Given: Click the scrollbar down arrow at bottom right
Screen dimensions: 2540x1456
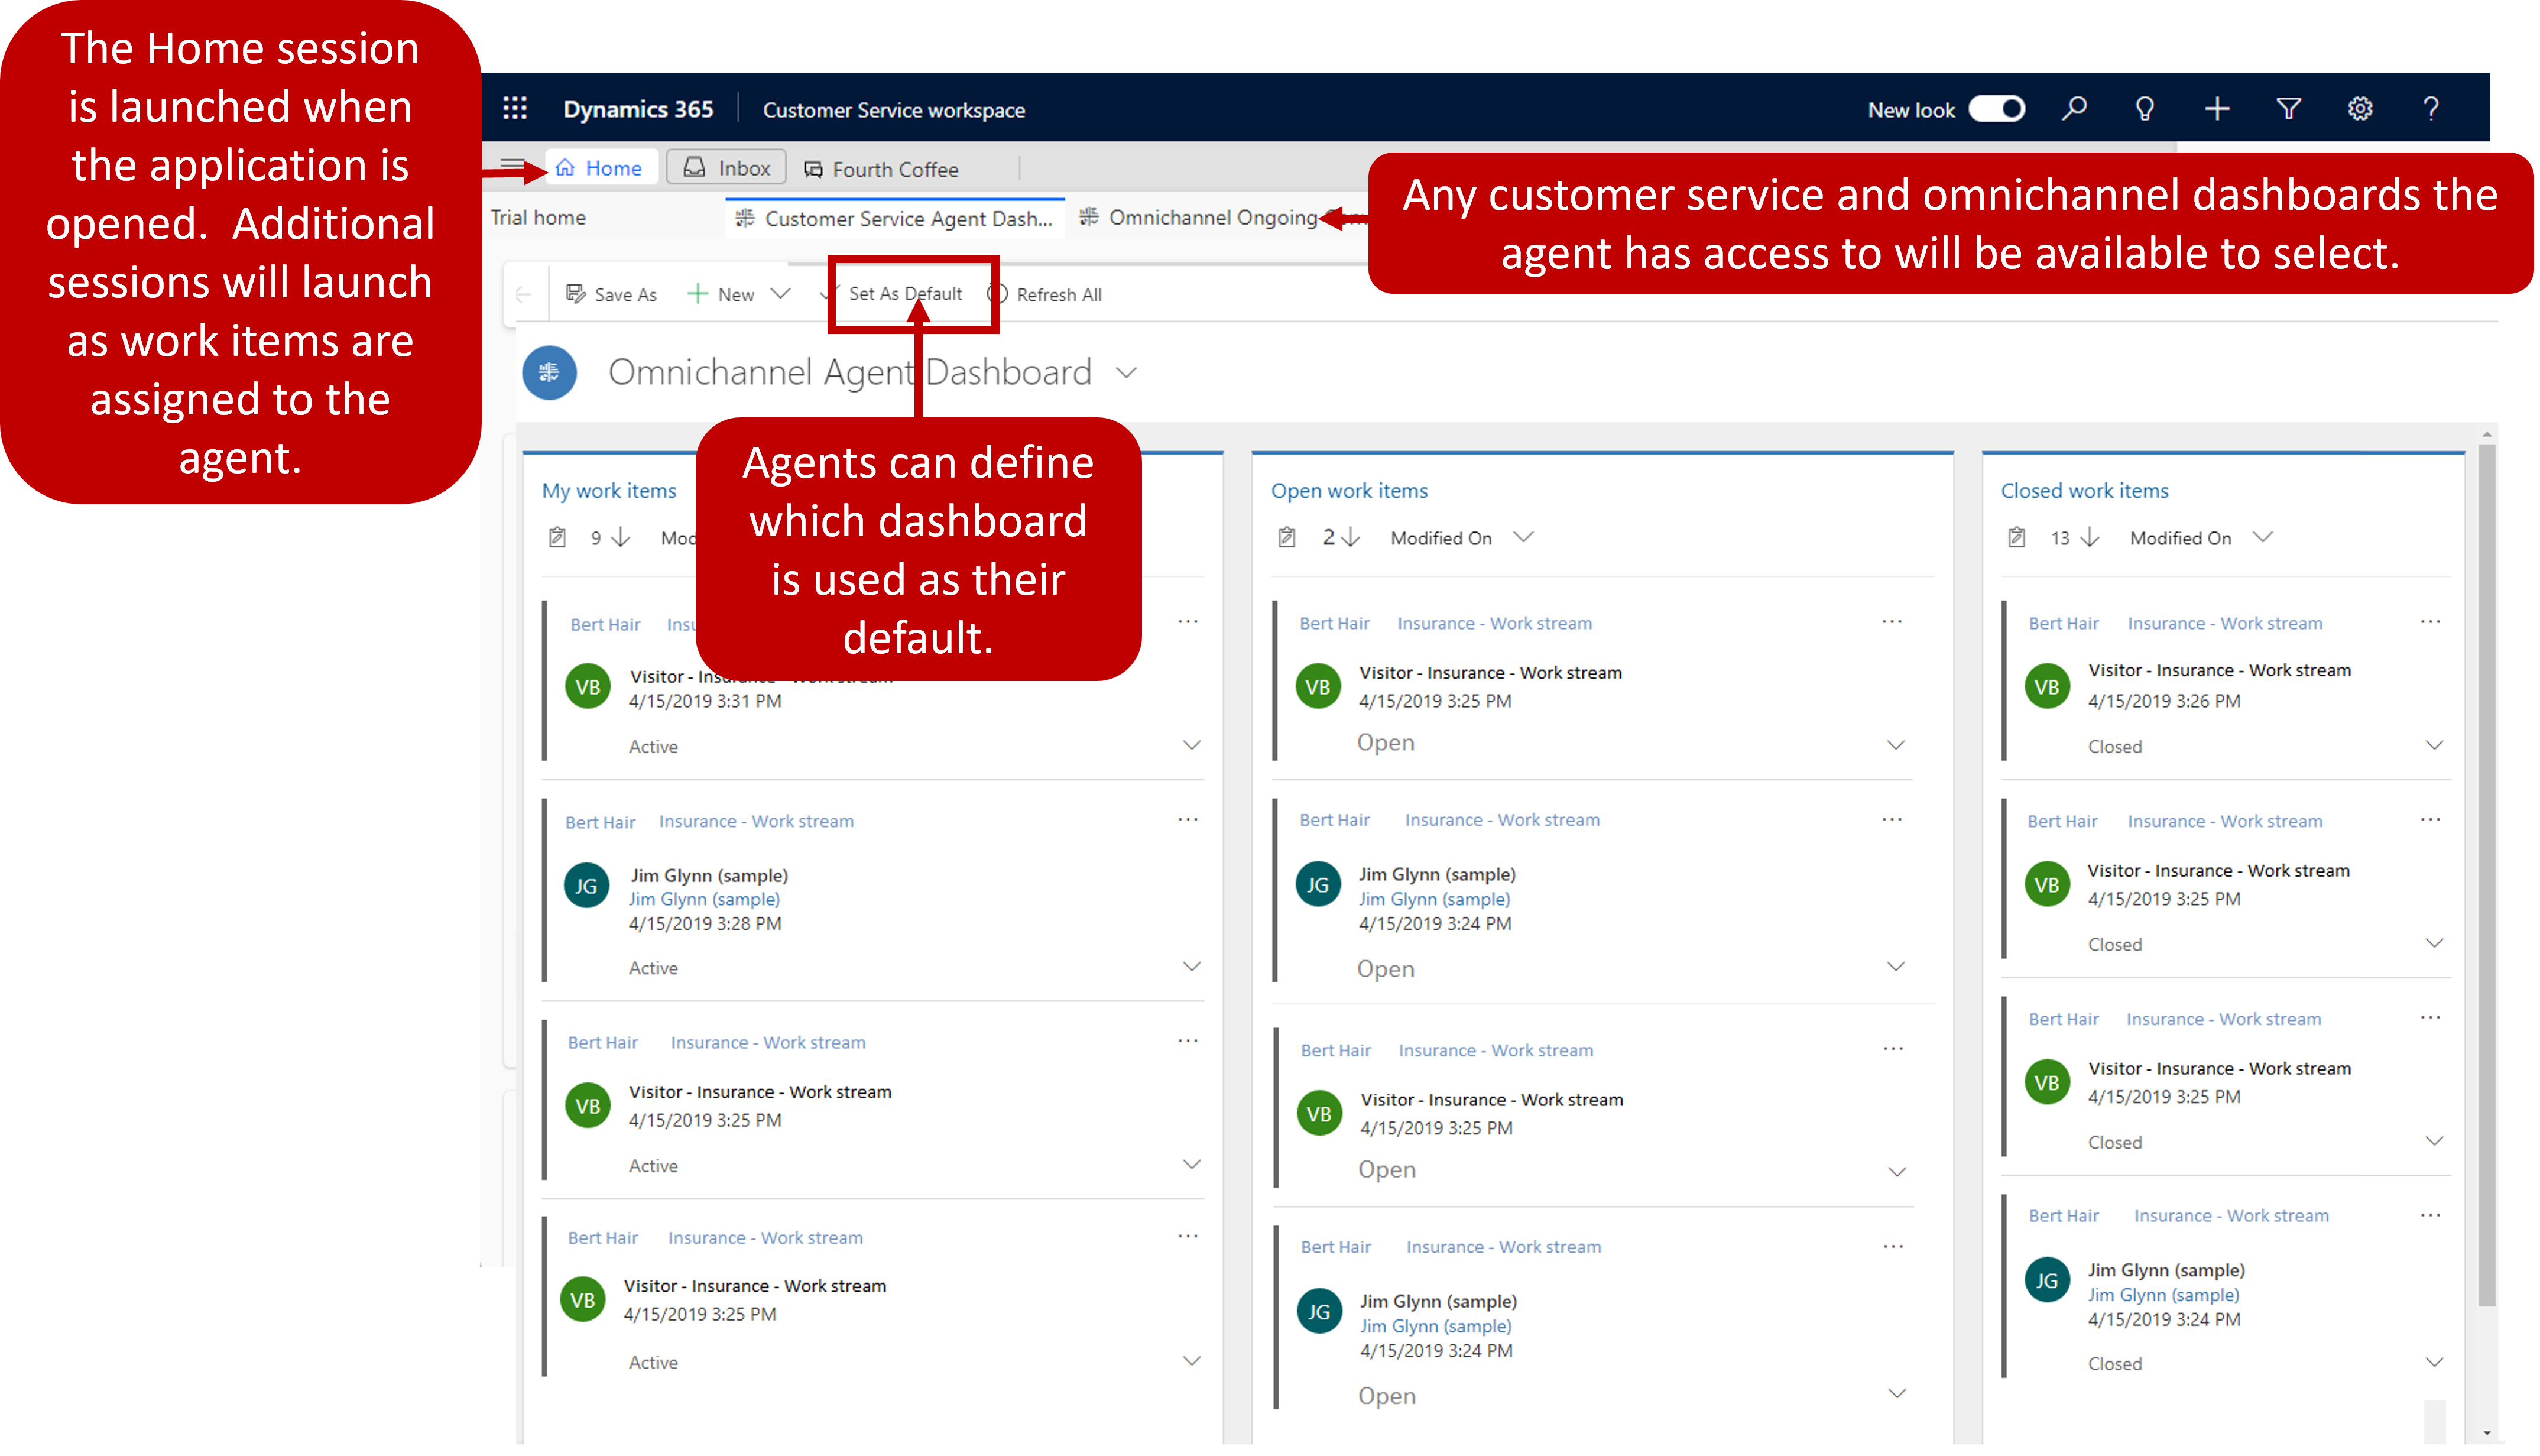Looking at the screenshot, I should 2487,1434.
